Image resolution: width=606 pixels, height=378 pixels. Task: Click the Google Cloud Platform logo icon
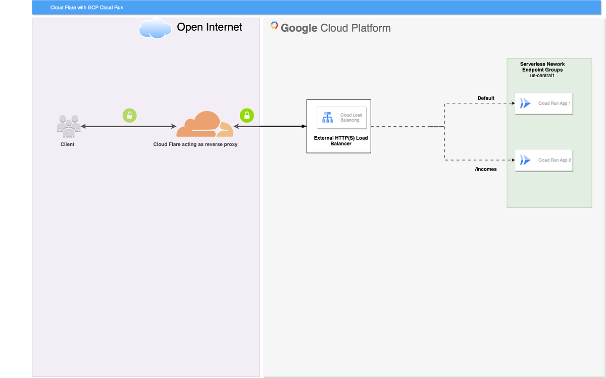click(x=274, y=25)
